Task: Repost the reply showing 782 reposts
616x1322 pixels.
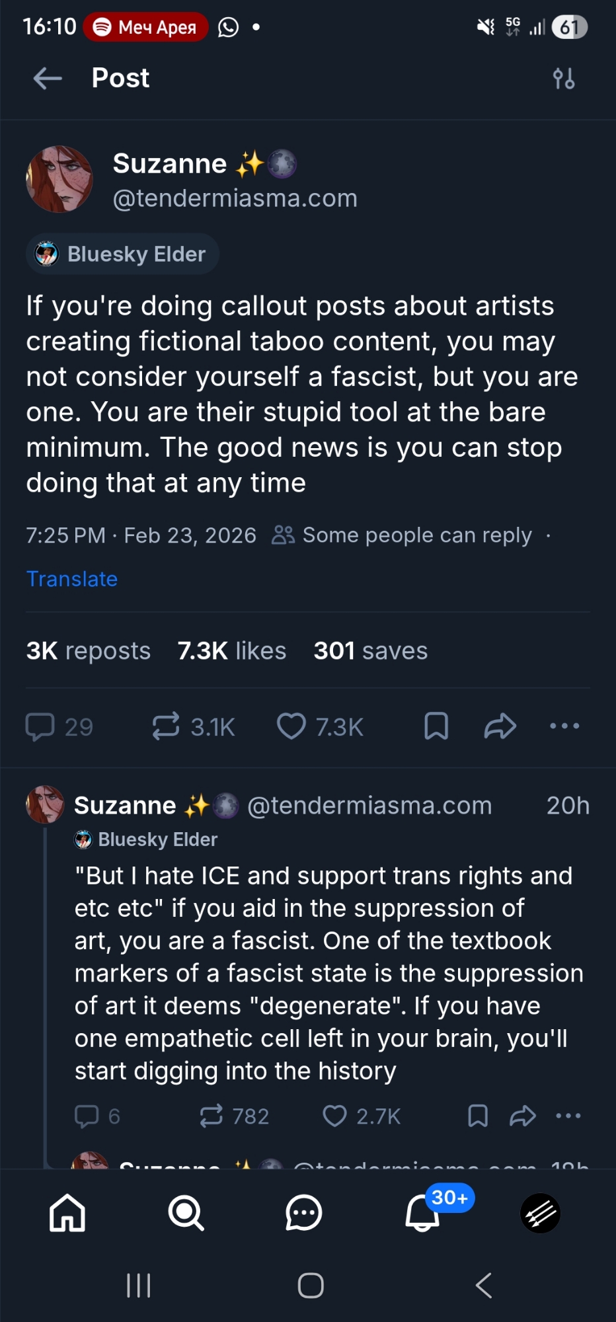Action: pyautogui.click(x=212, y=1116)
